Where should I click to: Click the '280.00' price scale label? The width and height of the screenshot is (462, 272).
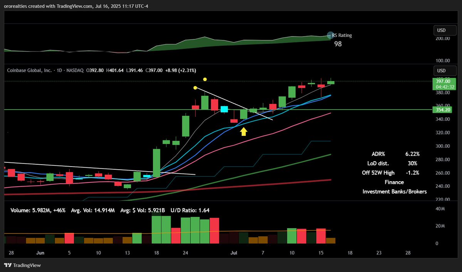click(x=443, y=160)
